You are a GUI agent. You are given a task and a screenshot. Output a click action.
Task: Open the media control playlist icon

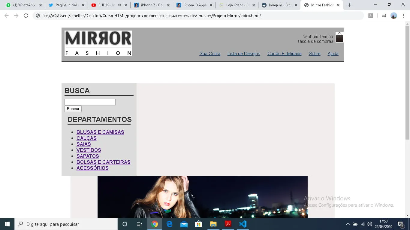point(384,16)
